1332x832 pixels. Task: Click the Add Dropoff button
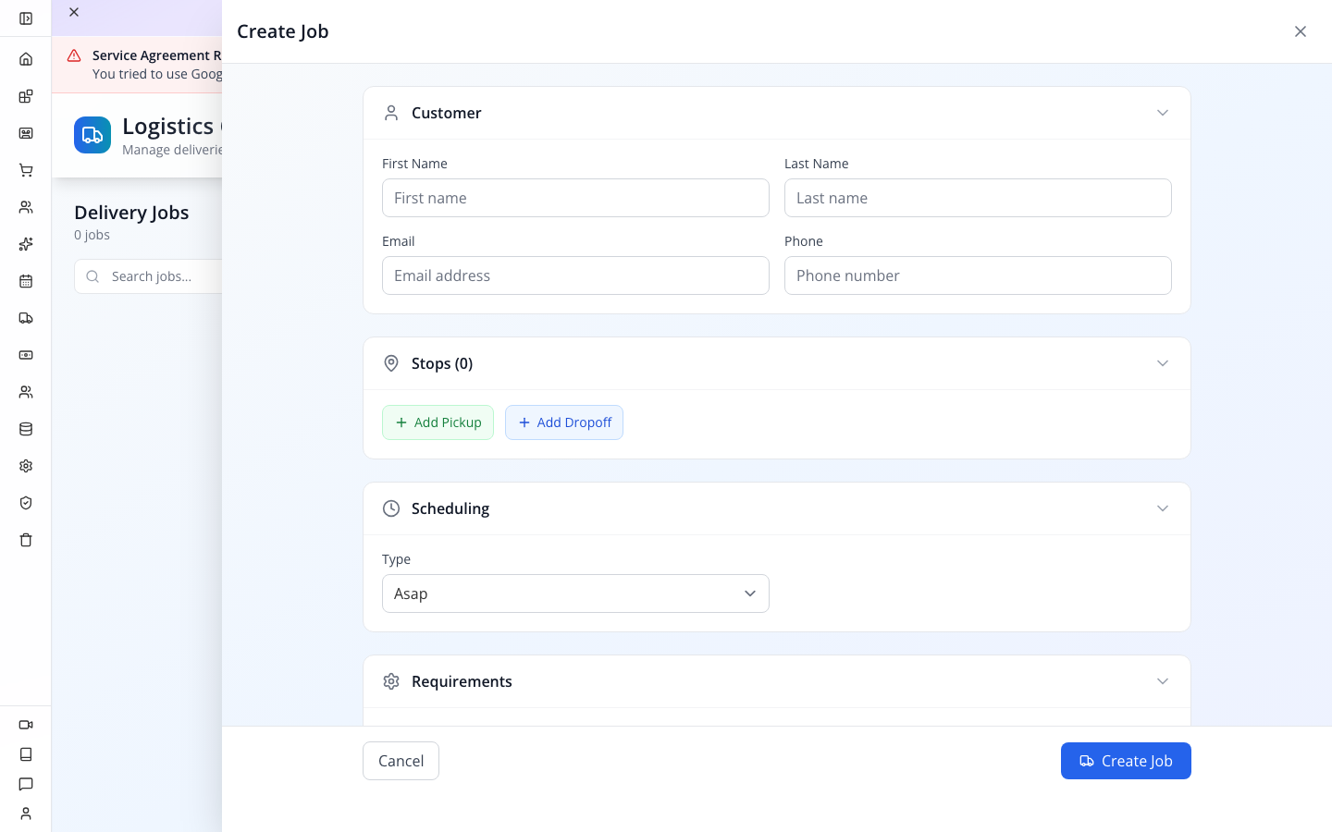(564, 422)
